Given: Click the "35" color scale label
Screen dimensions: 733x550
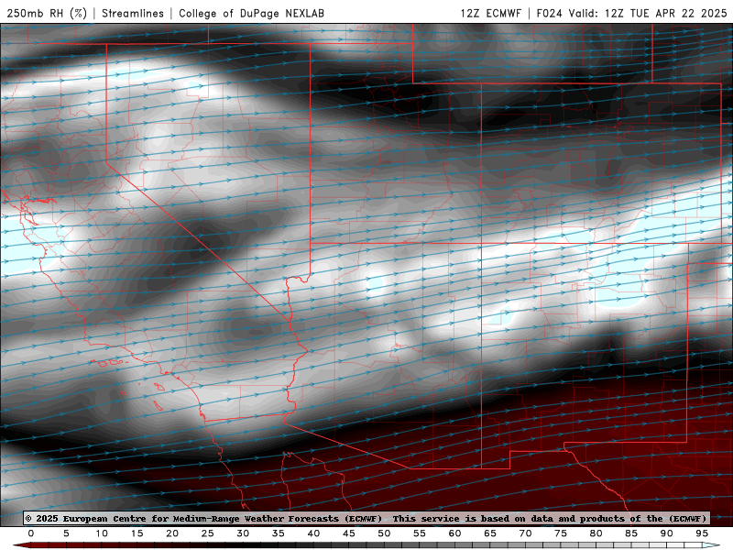Looking at the screenshot, I should [279, 533].
